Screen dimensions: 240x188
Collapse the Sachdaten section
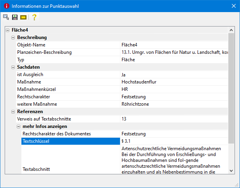tap(13, 67)
